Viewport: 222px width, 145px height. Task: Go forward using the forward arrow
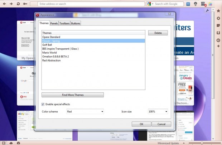[x=11, y=4]
